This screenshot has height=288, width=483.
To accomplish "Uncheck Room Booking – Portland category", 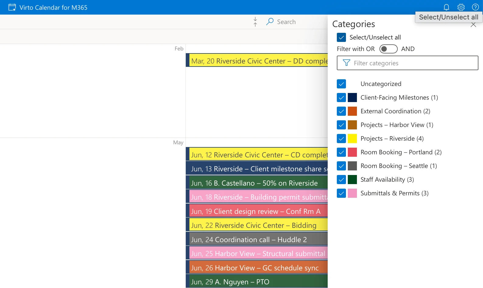I will [x=341, y=152].
